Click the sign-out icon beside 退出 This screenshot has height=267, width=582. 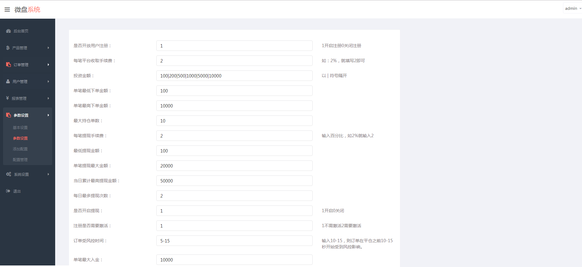click(x=8, y=191)
